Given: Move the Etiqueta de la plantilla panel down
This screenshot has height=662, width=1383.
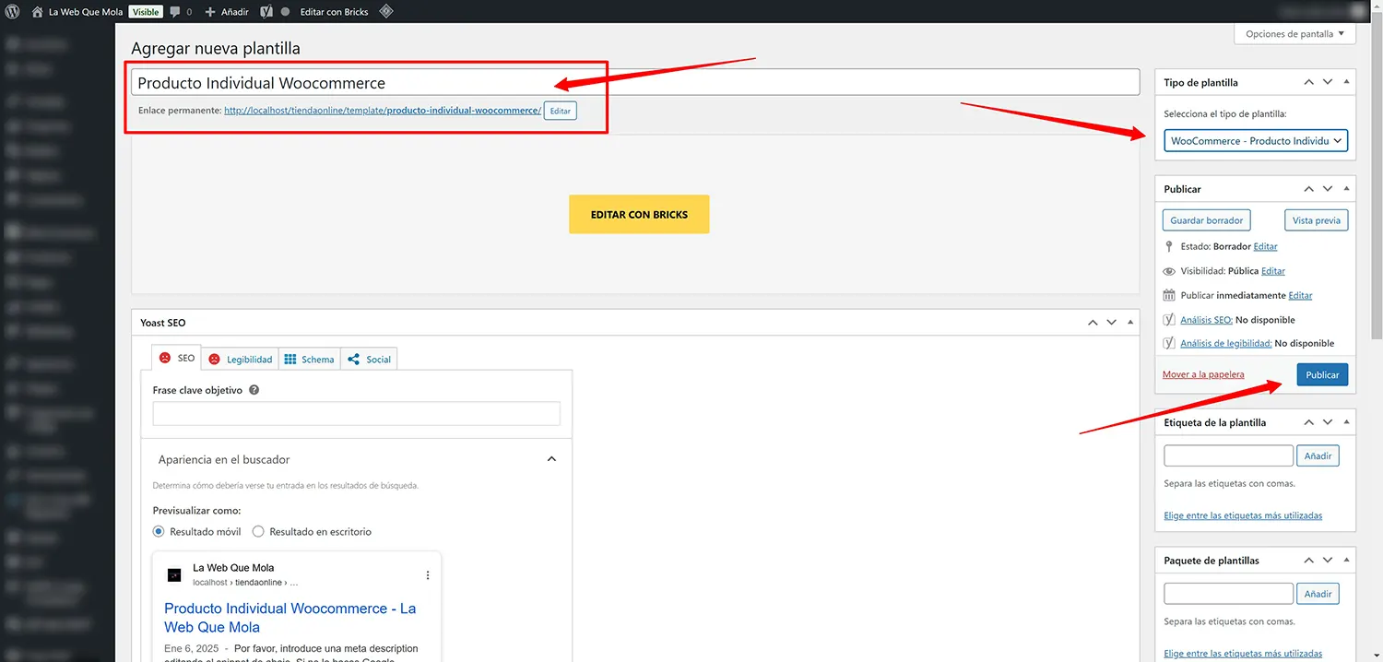Looking at the screenshot, I should [x=1328, y=422].
